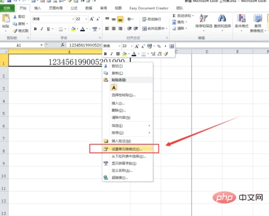Switch to the Insert ribbon tab

click(x=38, y=8)
